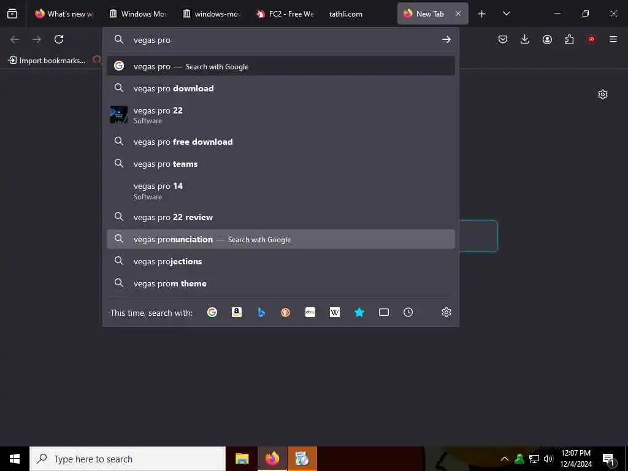Close the New Tab tab
The width and height of the screenshot is (628, 471).
[x=458, y=13]
